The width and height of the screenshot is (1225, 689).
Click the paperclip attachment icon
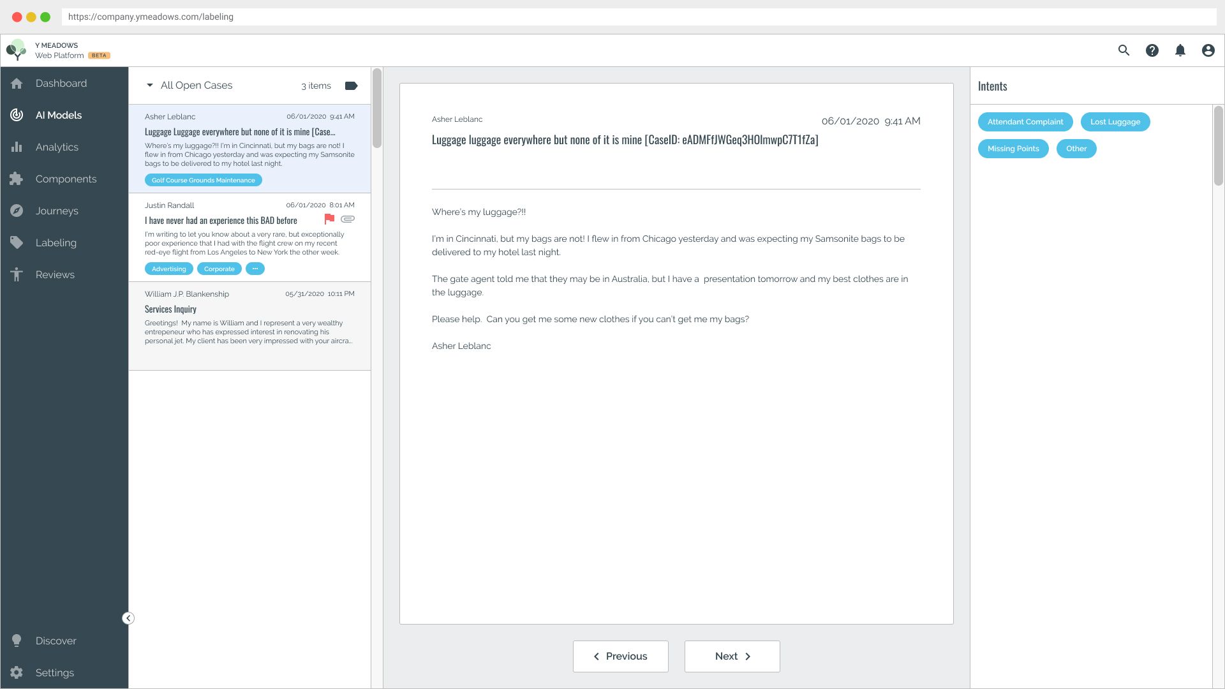tap(348, 219)
